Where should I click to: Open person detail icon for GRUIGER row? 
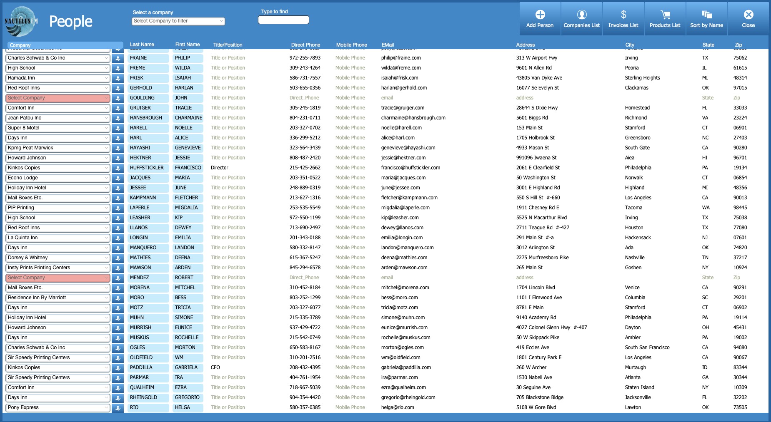coord(118,108)
